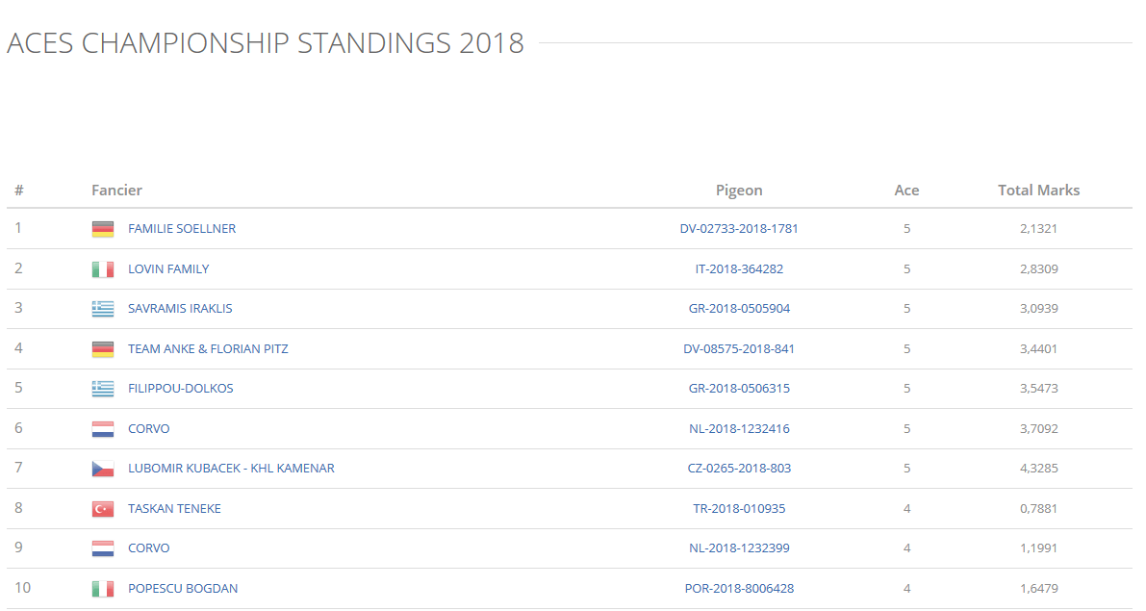Click the German flag beside Team Anke & Florian Pitz

(x=103, y=349)
